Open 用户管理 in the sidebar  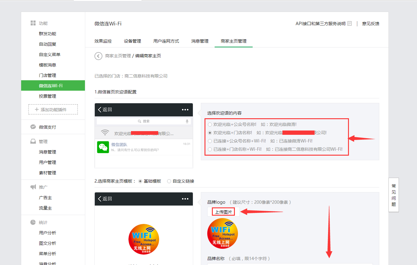(x=48, y=162)
